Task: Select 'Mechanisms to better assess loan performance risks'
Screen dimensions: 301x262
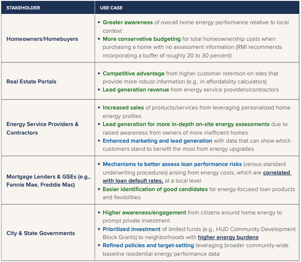Action: pyautogui.click(x=172, y=164)
